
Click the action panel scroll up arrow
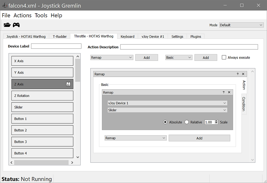[x=253, y=71]
